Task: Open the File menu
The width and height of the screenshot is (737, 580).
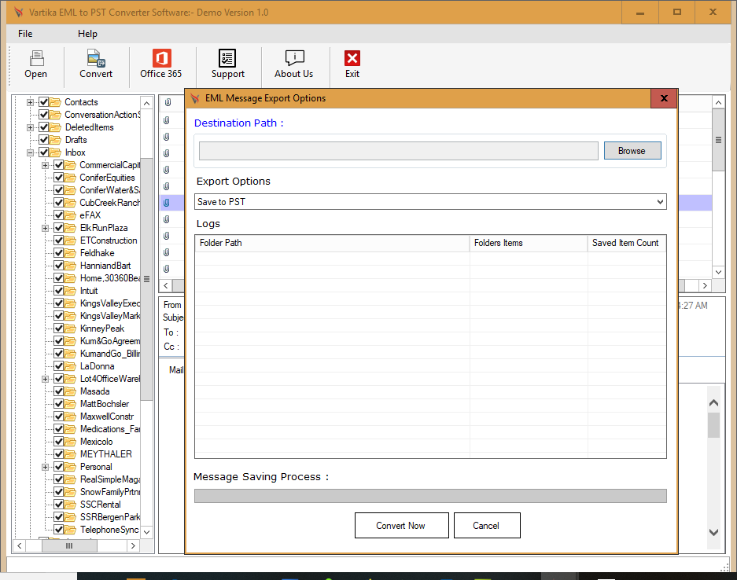Action: (25, 34)
